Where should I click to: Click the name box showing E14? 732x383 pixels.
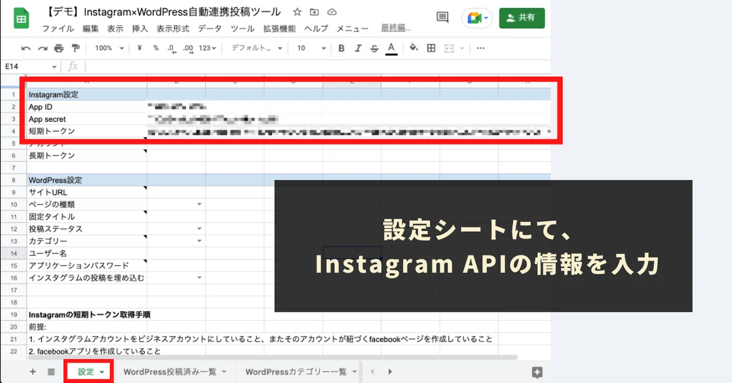click(x=24, y=66)
